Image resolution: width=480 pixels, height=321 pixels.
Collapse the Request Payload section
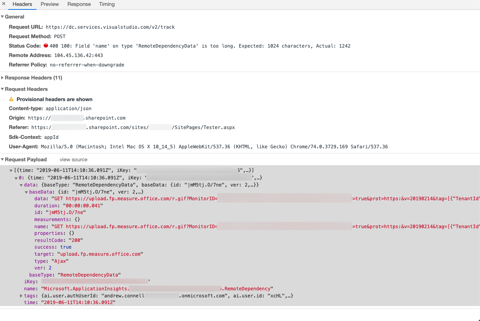[x=2, y=160]
